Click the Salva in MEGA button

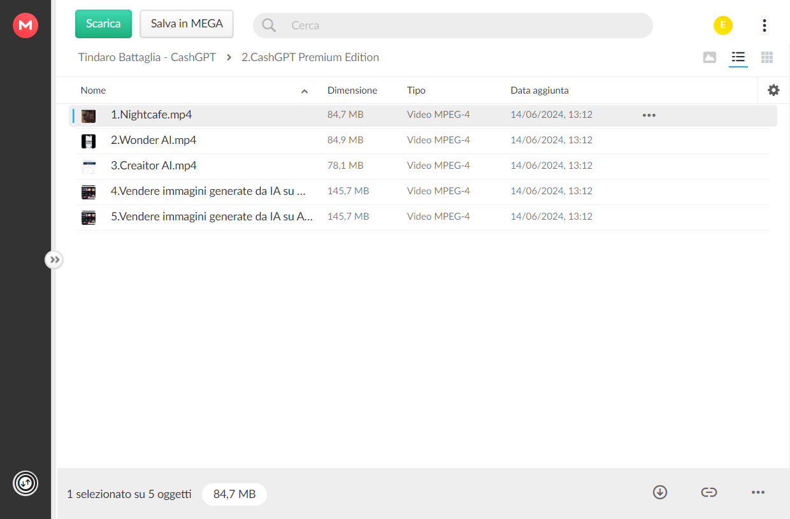click(187, 24)
